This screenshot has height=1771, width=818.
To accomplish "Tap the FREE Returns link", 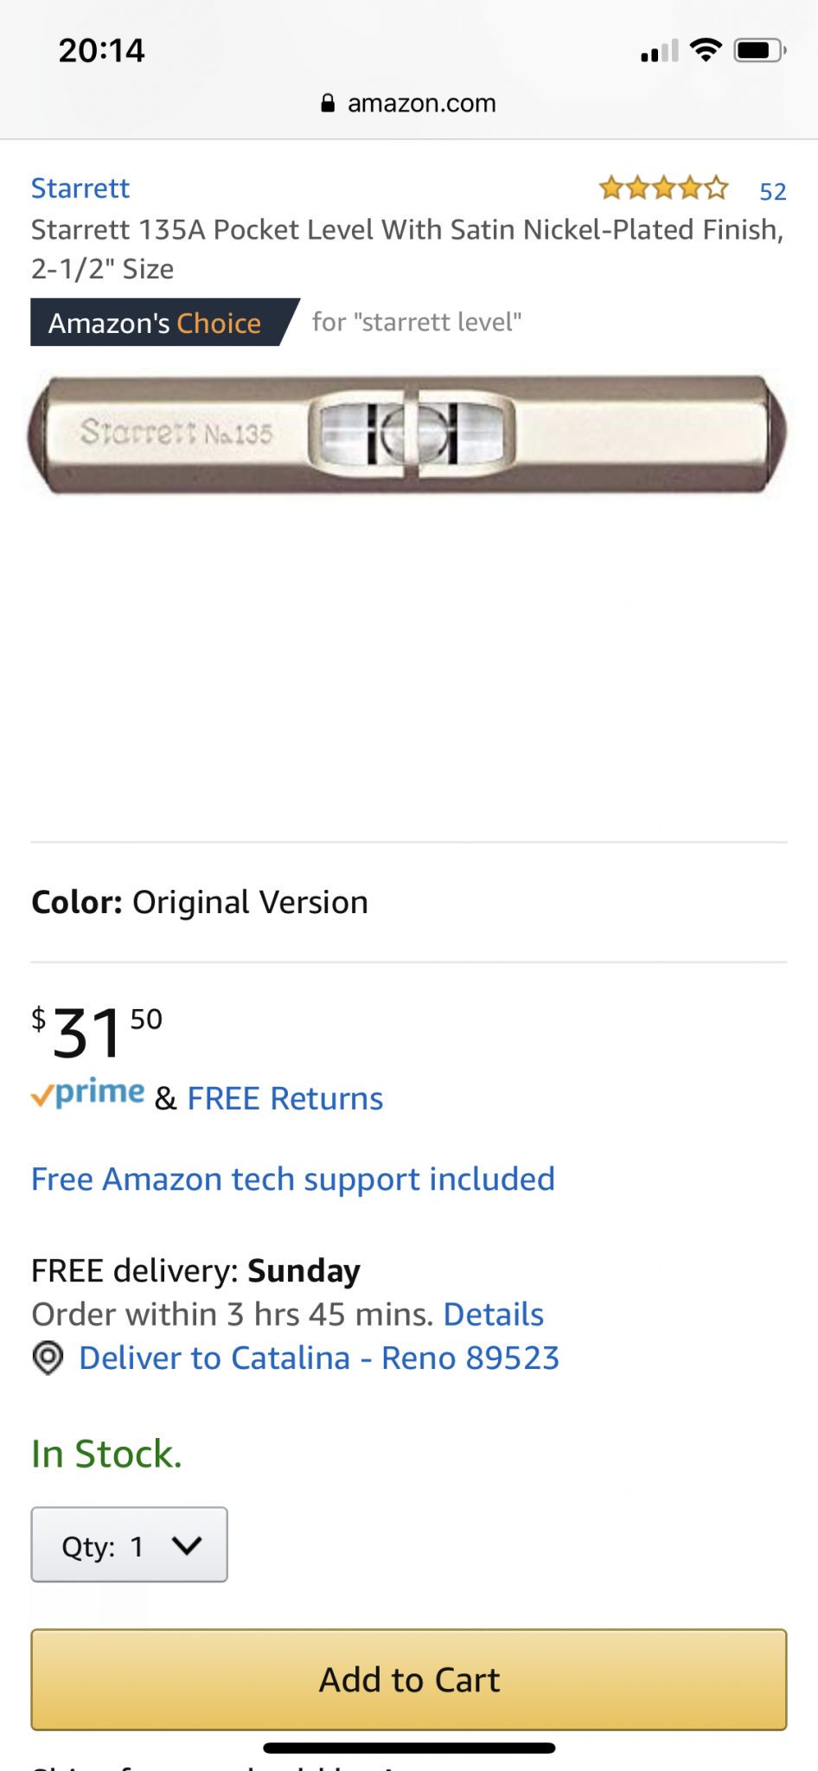I will click(284, 1098).
